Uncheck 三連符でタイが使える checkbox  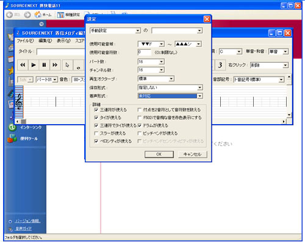pyautogui.click(x=96, y=125)
